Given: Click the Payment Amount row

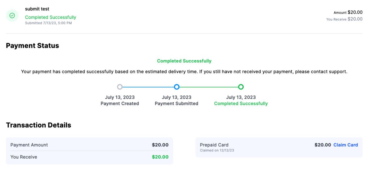Looking at the screenshot, I should [89, 145].
